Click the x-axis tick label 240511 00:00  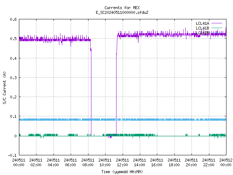pyautogui.click(x=19, y=162)
